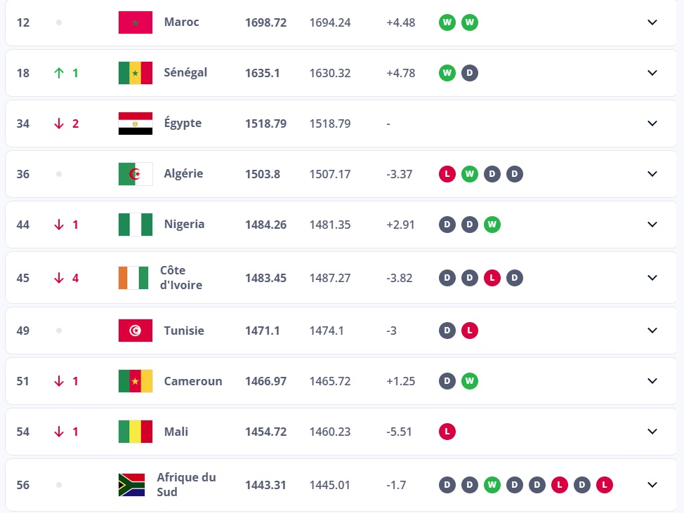Click the Sénégal flag icon
Screen dimensions: 684x513
[136, 73]
